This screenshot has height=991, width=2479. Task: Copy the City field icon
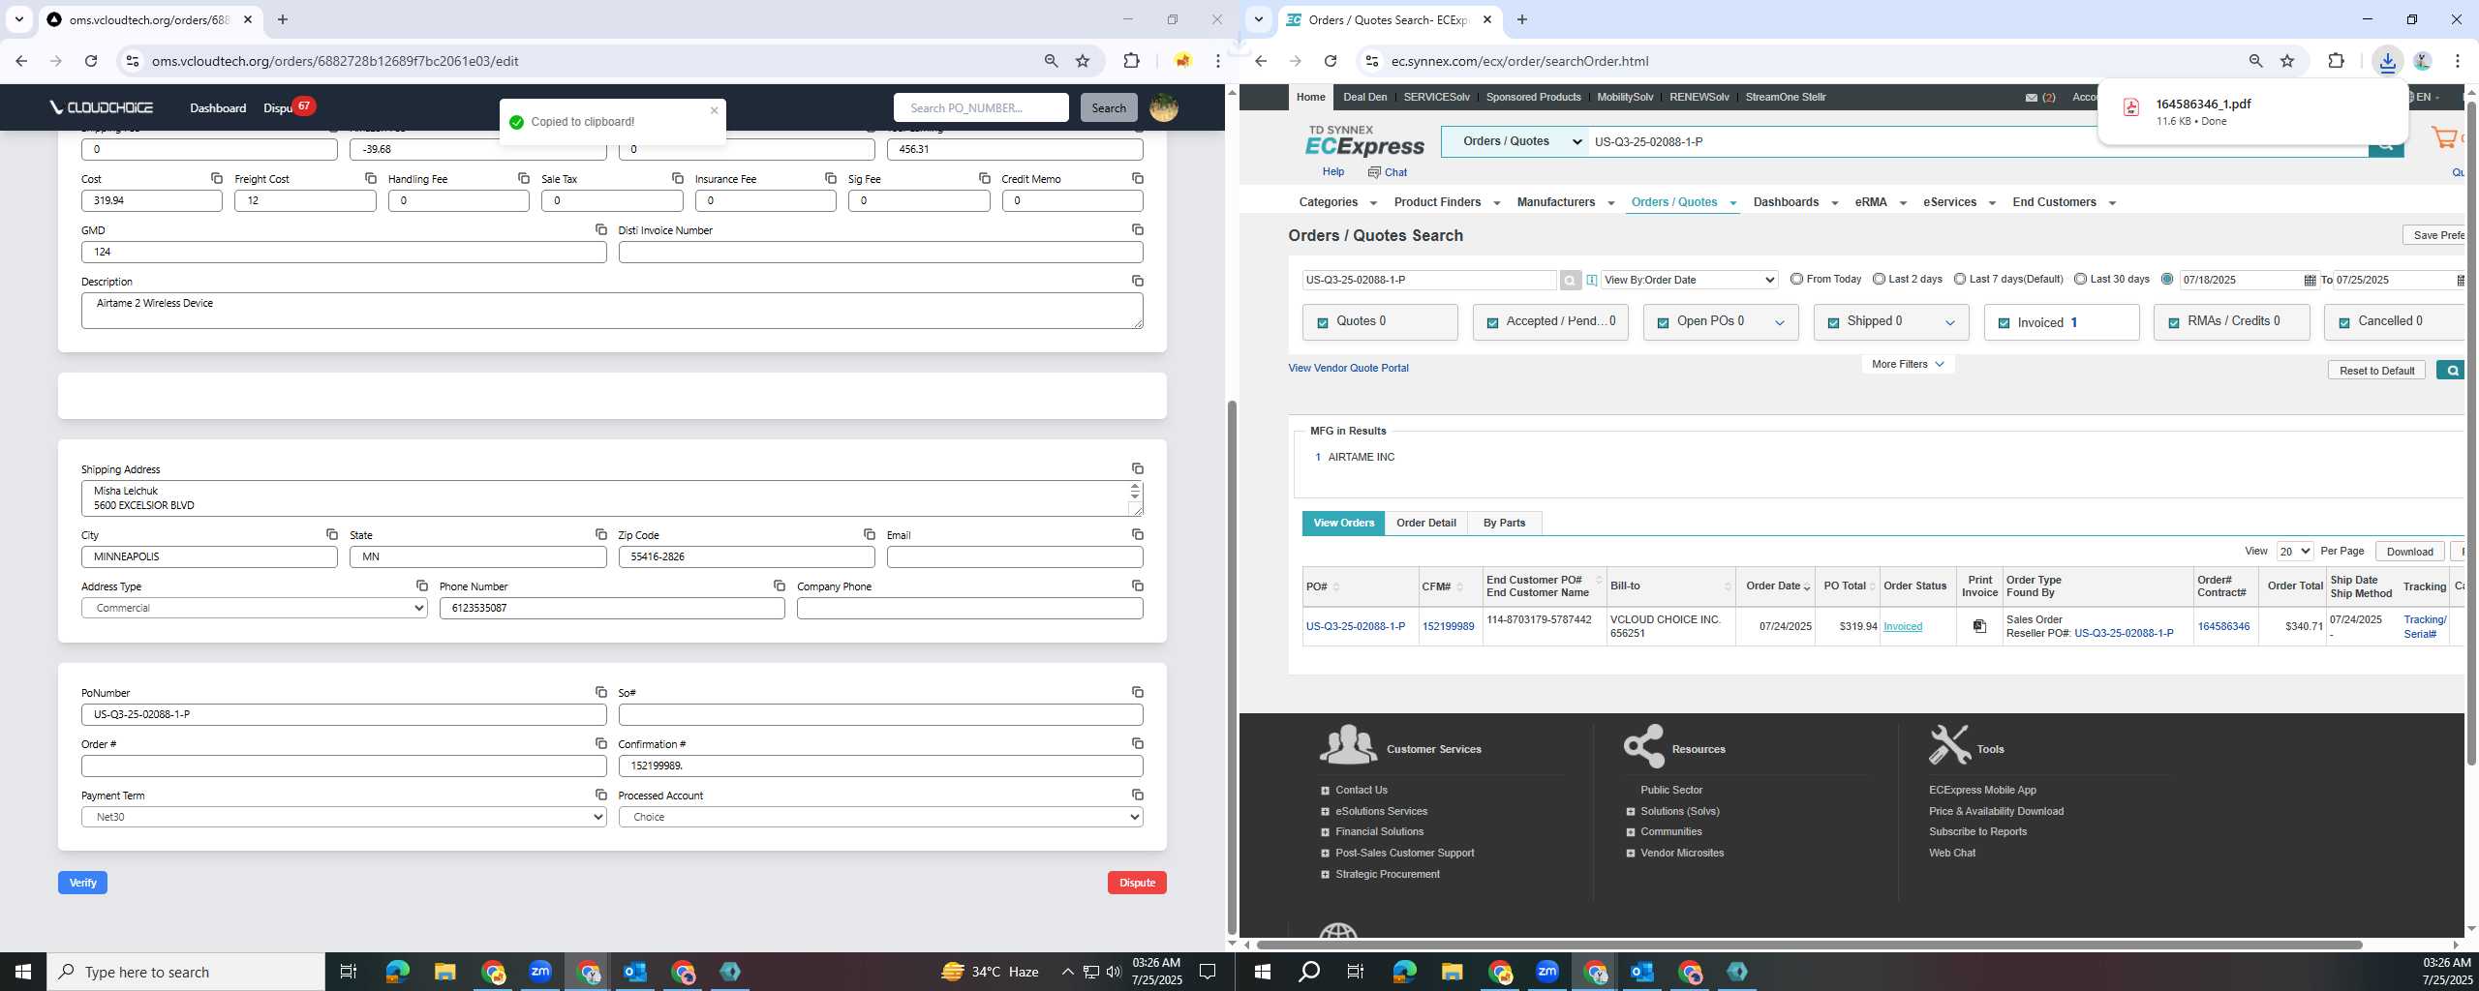coord(332,534)
